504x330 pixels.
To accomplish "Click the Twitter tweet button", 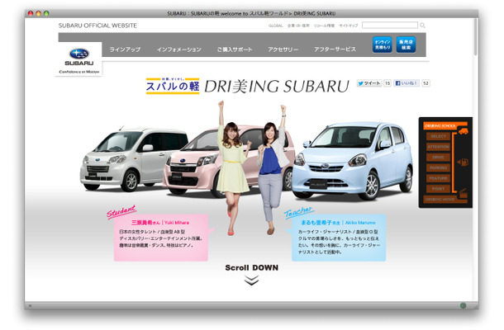I will (x=369, y=83).
